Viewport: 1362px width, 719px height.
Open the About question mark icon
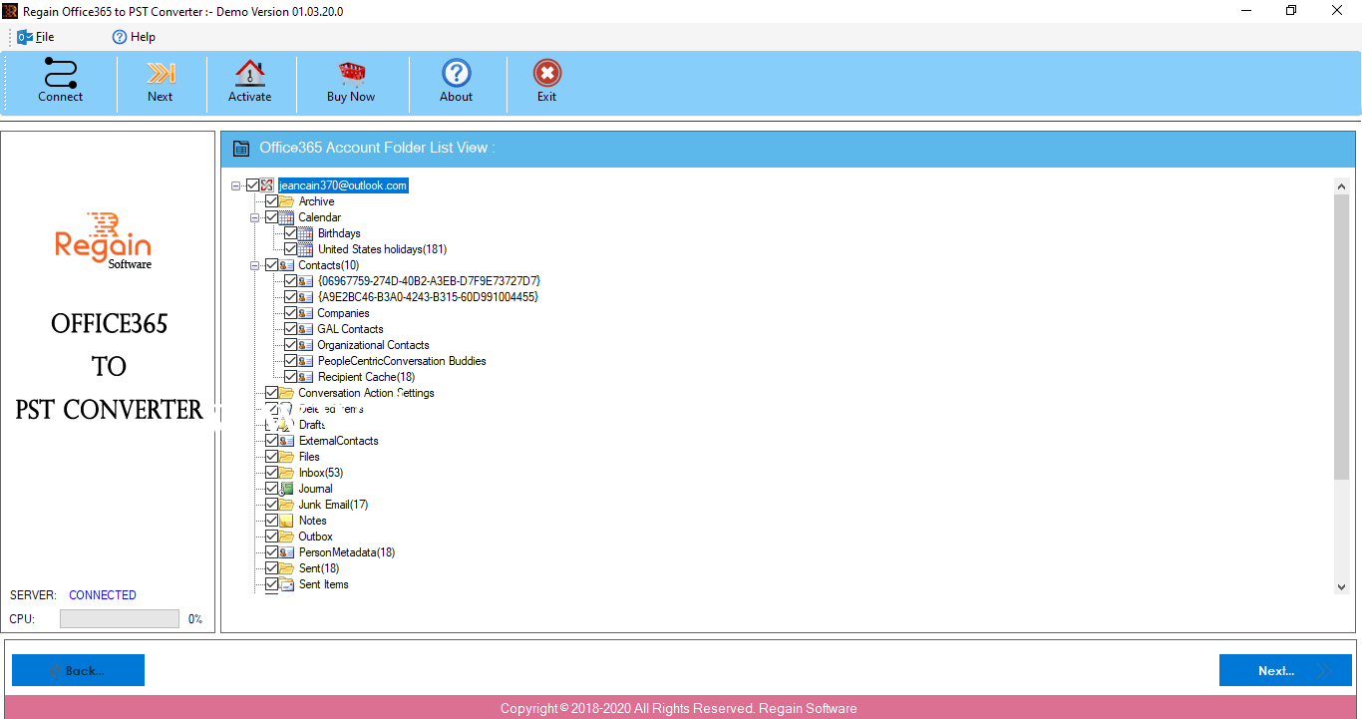[x=456, y=73]
